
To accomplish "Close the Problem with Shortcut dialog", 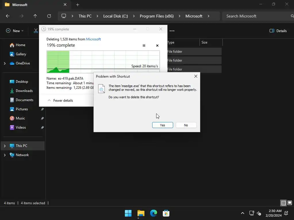I will 196,76.
